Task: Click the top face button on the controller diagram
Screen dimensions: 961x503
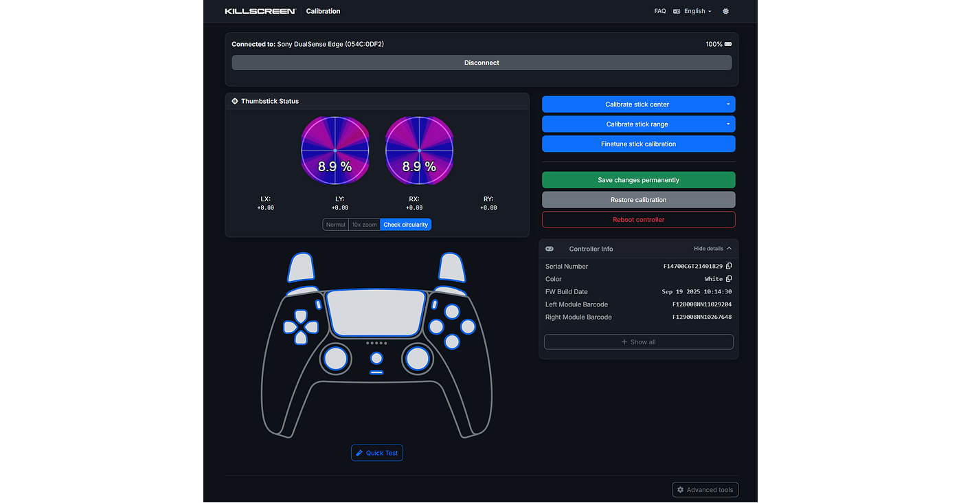Action: 452,312
